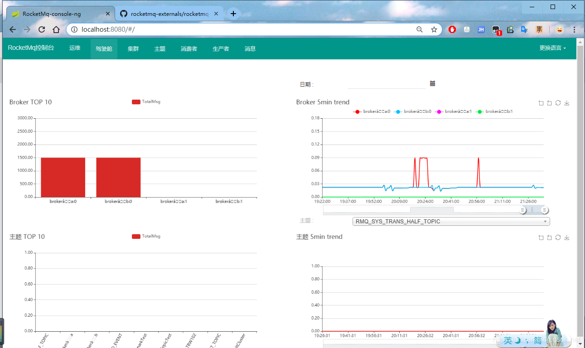Reload the page with the refresh icon

(42, 29)
